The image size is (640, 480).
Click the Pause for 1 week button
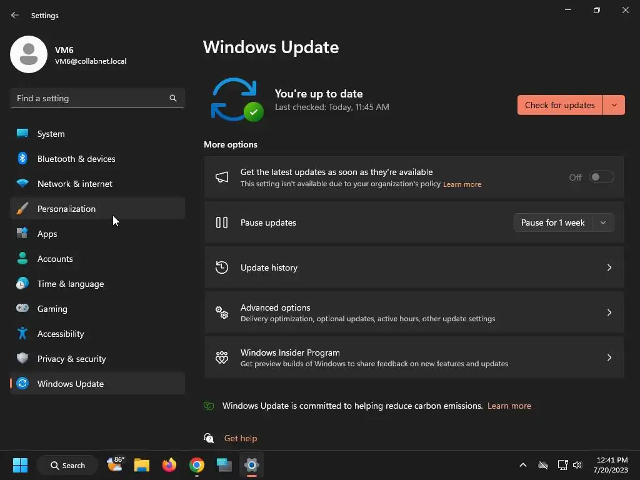point(553,222)
